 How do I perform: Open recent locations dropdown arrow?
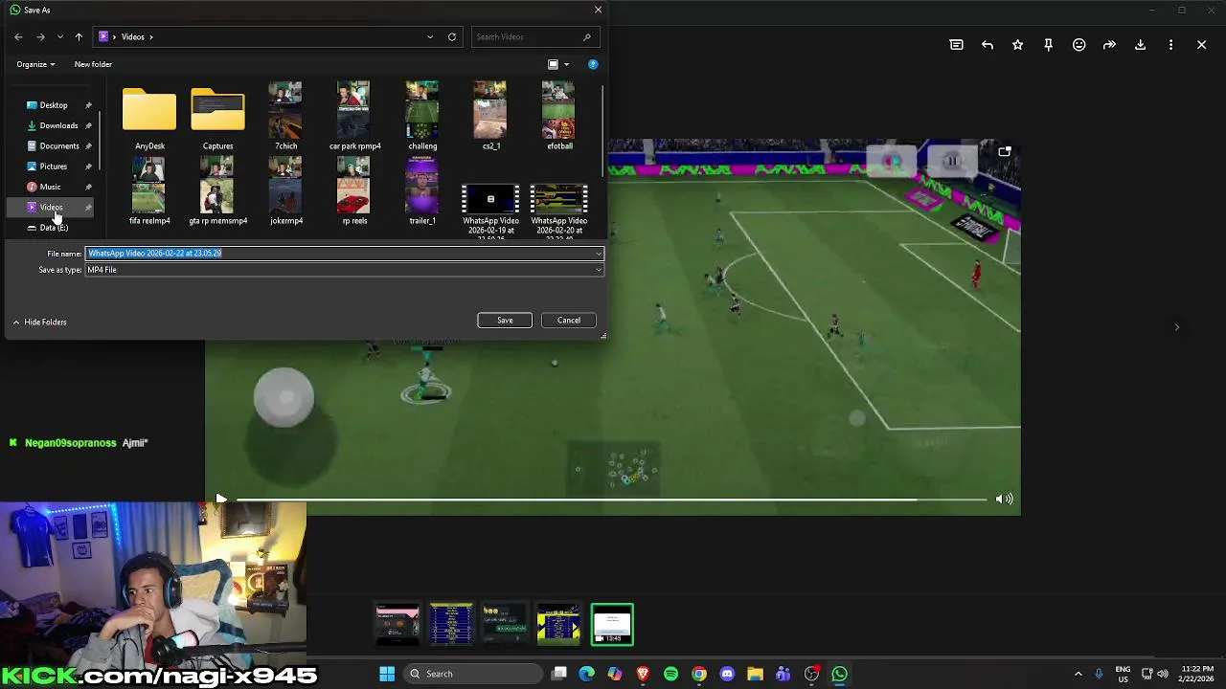[59, 36]
